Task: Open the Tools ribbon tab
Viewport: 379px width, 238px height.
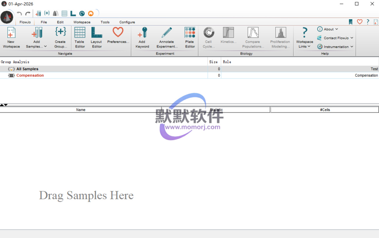Action: [x=105, y=22]
